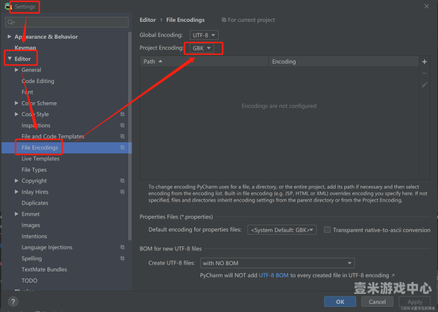
Task: Select Images settings page
Action: click(31, 225)
